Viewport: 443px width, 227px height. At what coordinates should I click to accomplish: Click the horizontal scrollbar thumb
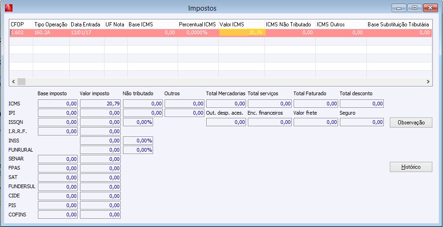[x=21, y=81]
